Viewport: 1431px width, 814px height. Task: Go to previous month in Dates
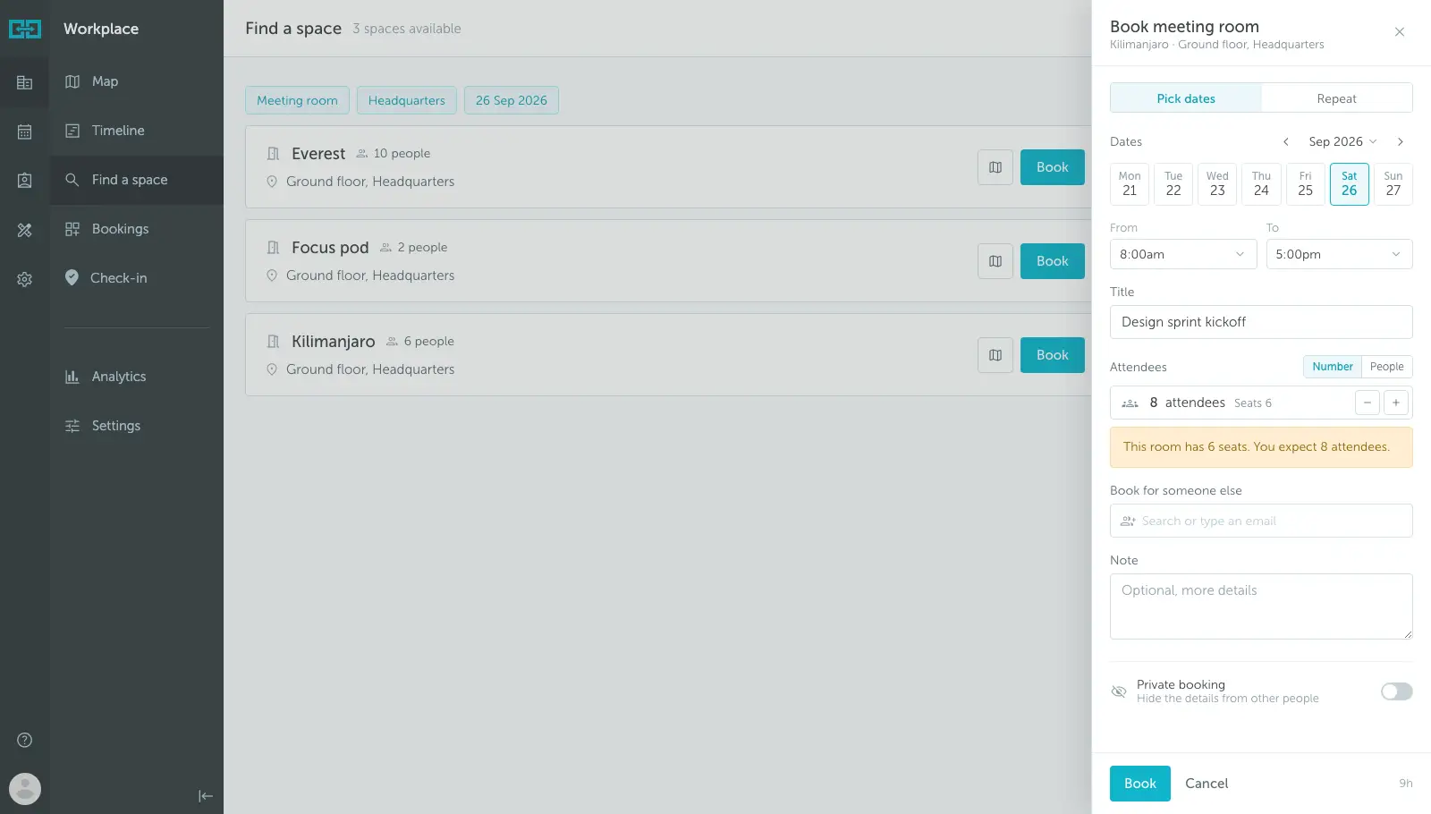click(x=1285, y=141)
